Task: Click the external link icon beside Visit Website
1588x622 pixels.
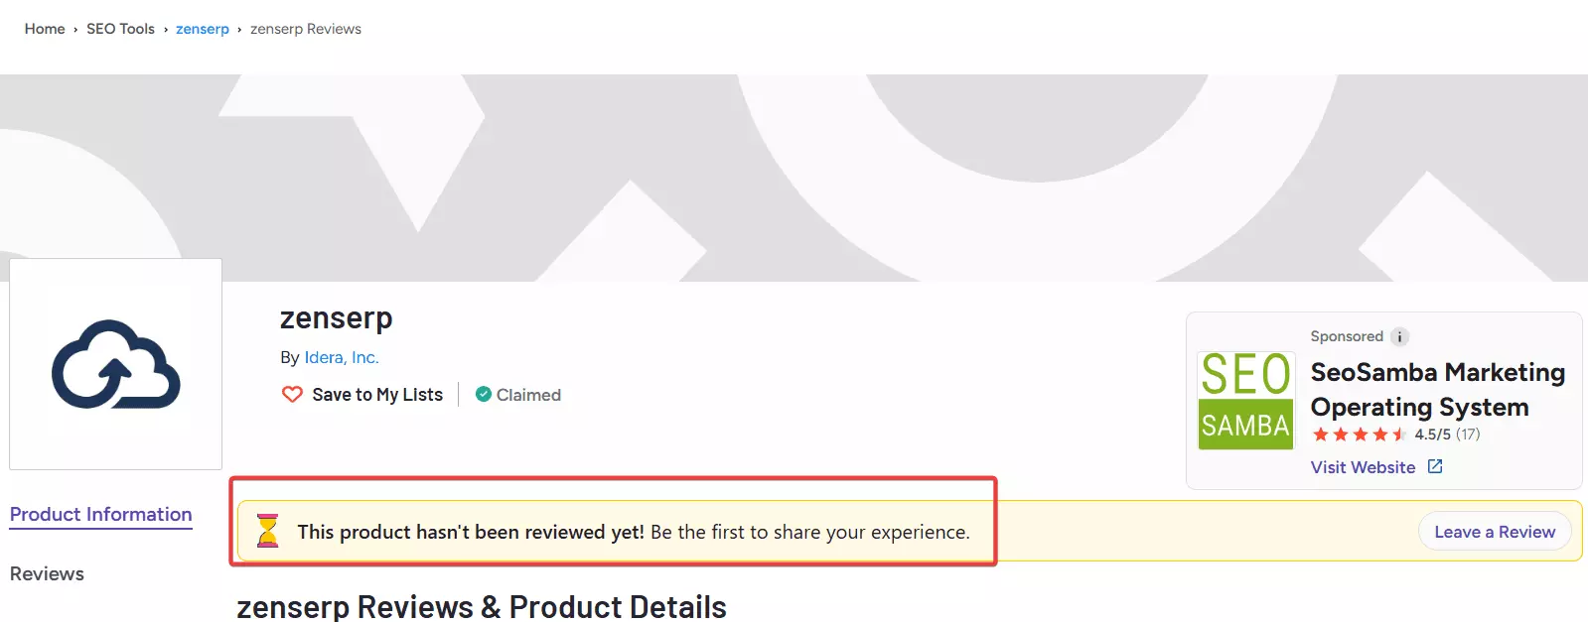Action: click(1435, 465)
